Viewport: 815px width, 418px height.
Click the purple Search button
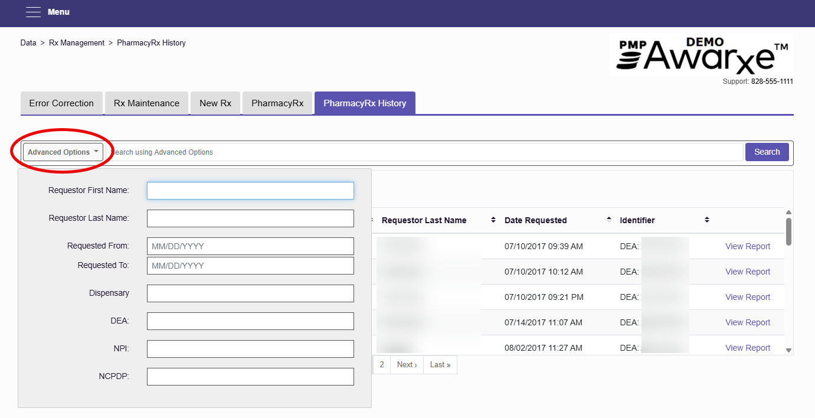(x=767, y=152)
